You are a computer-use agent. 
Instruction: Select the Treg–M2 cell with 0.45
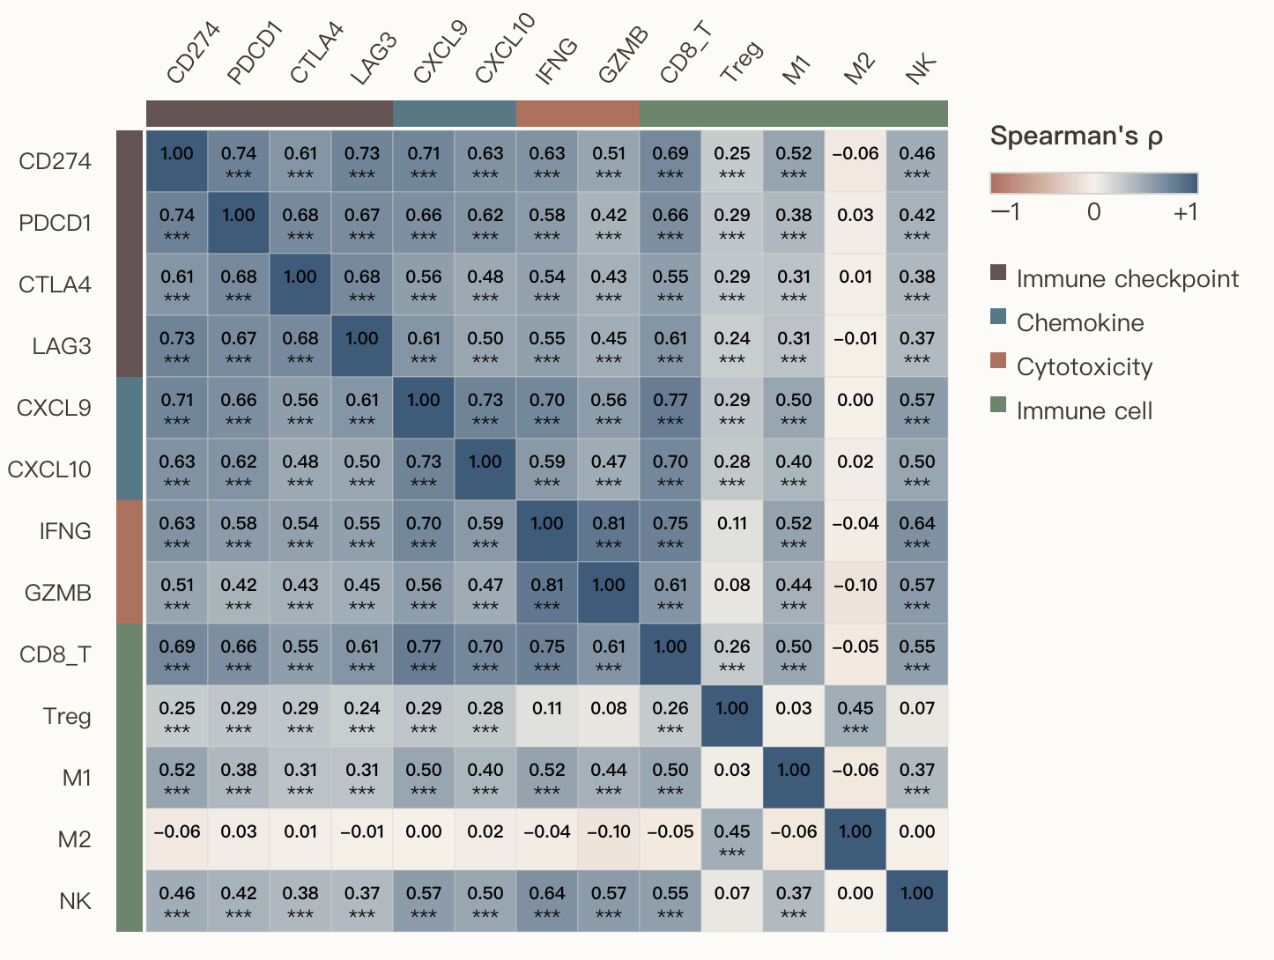click(x=856, y=716)
